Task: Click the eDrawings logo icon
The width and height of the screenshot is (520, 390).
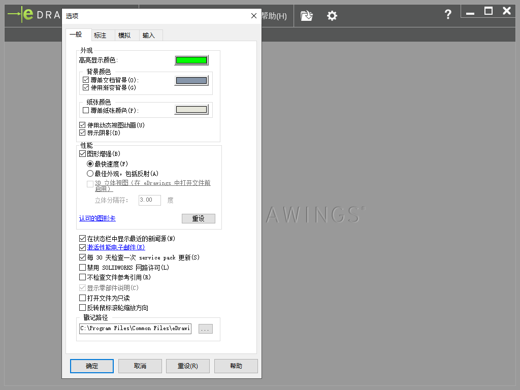Action: point(20,14)
